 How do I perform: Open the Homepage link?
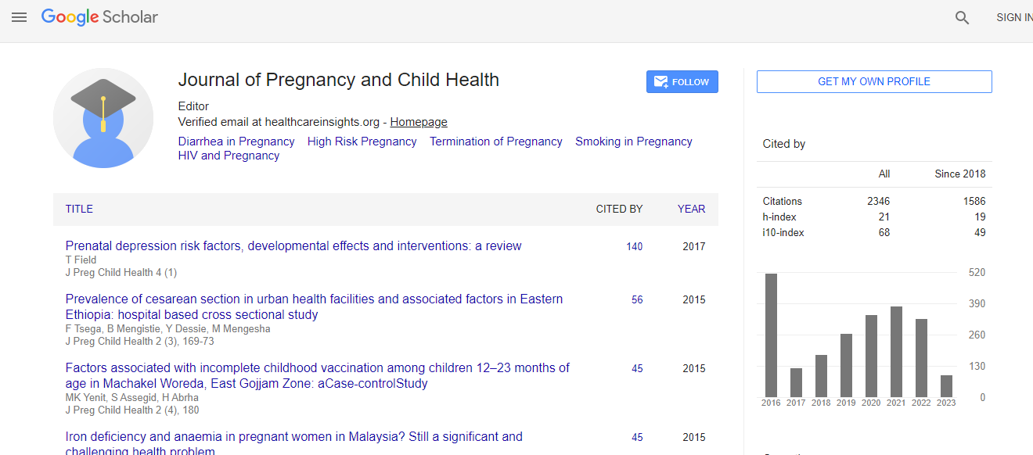(x=419, y=122)
